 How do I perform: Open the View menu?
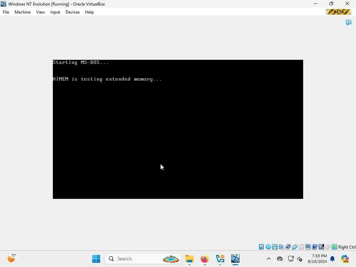pyautogui.click(x=40, y=12)
